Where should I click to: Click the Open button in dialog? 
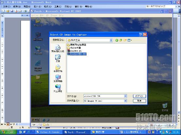(x=139, y=96)
